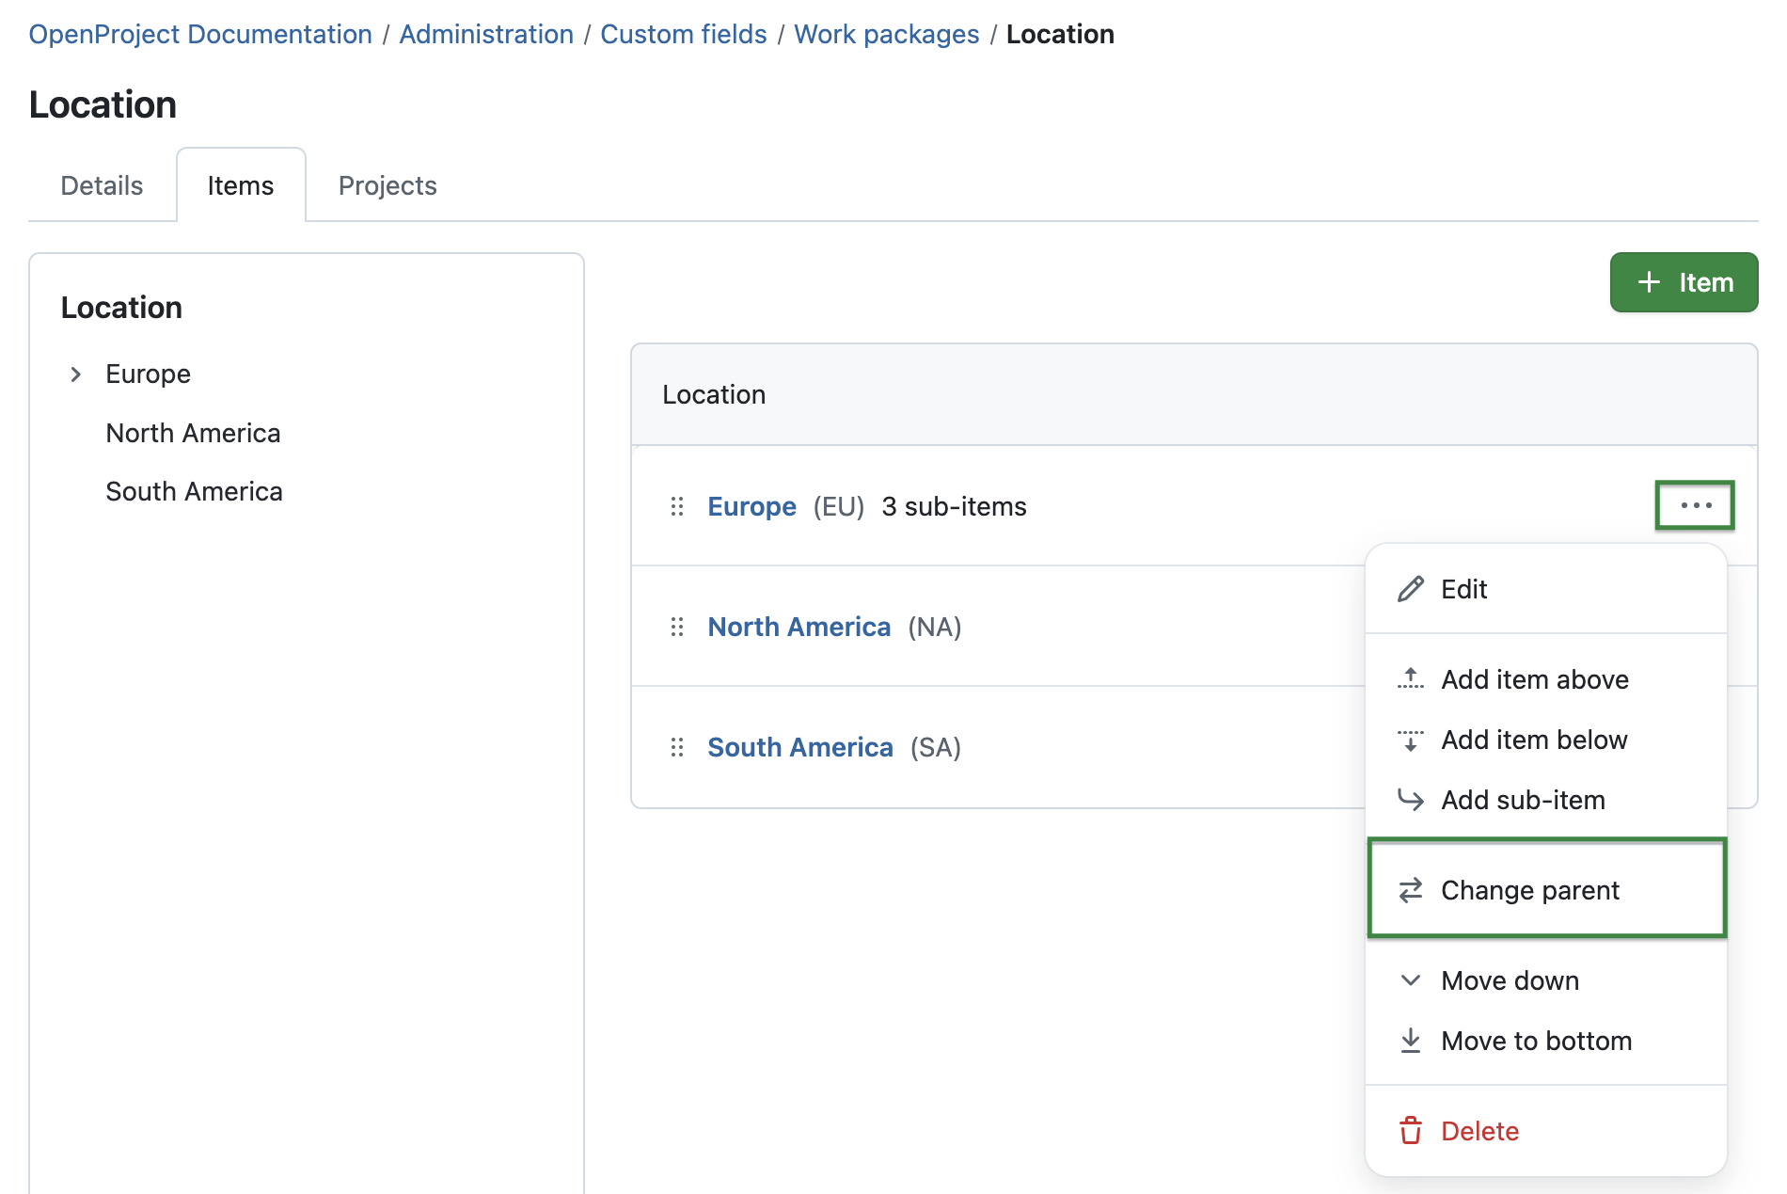Expand Europe in the location tree
Viewport: 1787px width, 1194px height.
(75, 374)
